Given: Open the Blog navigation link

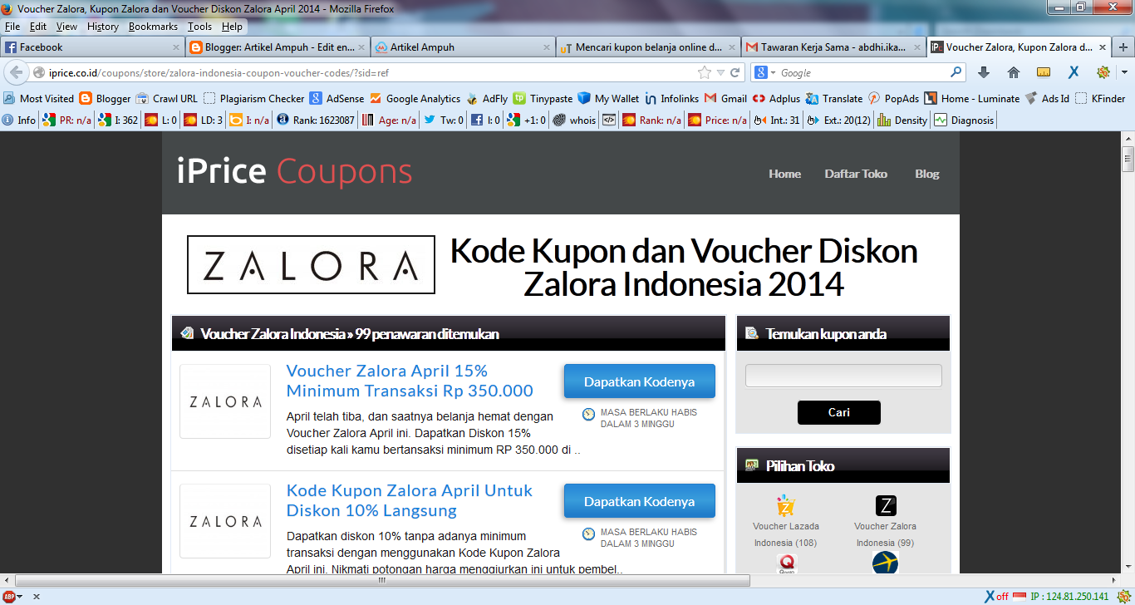Looking at the screenshot, I should click(x=927, y=174).
